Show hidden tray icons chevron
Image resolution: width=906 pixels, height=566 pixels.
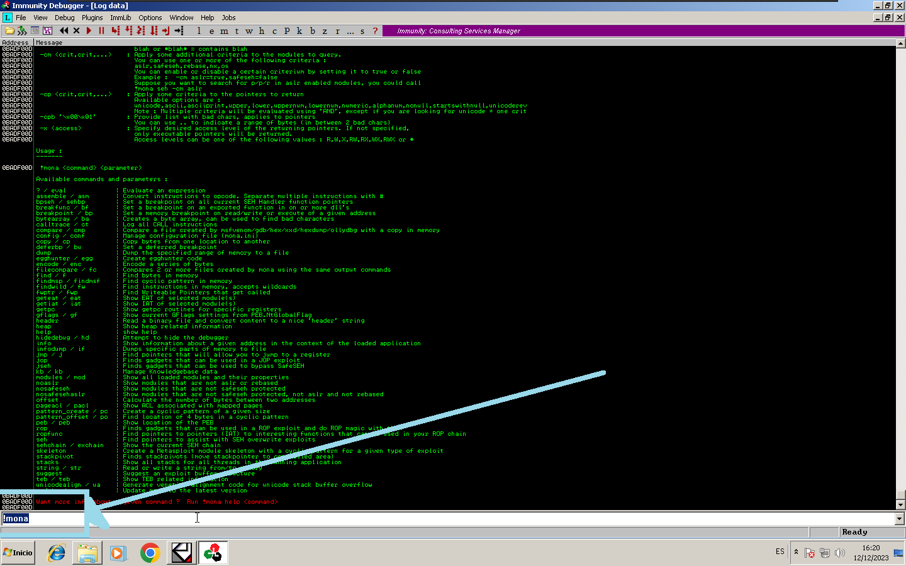tap(796, 552)
